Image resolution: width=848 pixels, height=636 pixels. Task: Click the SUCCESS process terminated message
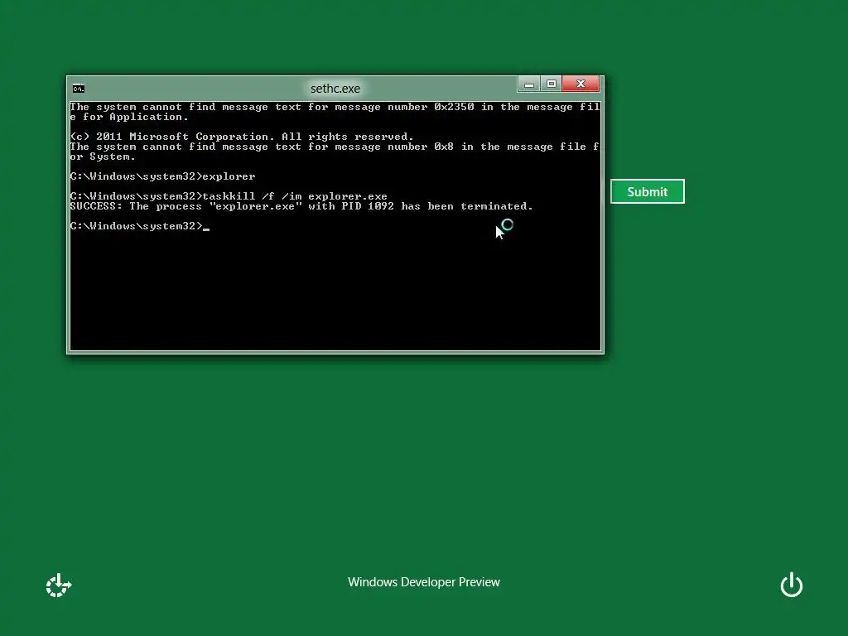click(x=301, y=206)
